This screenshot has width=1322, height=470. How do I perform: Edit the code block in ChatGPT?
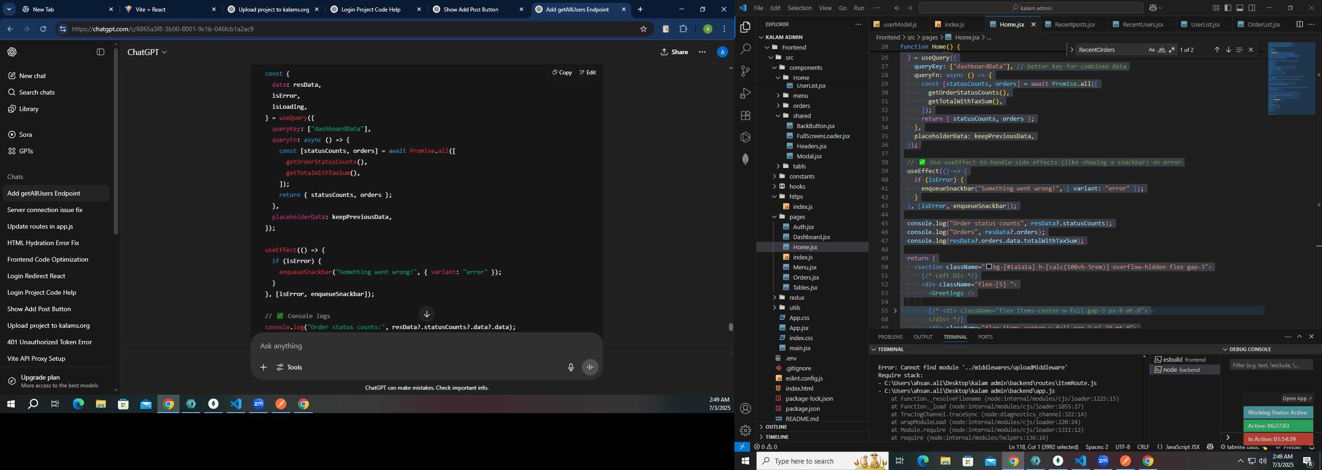pos(588,73)
